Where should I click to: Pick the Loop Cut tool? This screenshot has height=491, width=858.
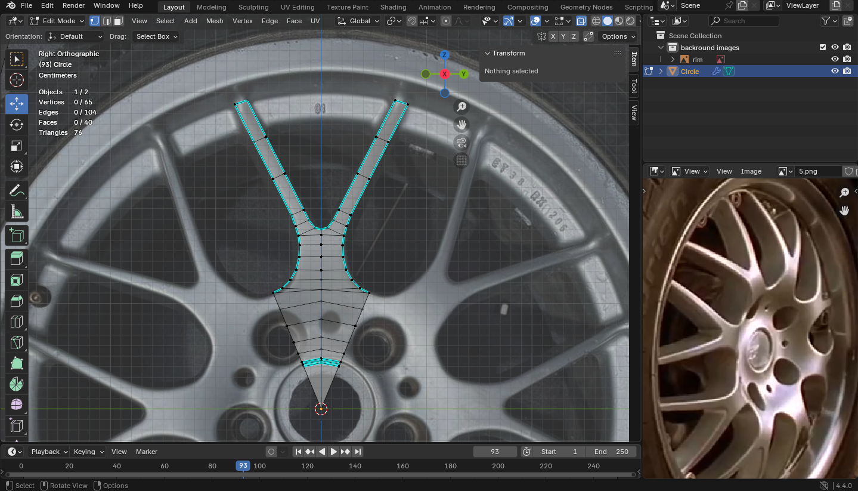[x=17, y=322]
